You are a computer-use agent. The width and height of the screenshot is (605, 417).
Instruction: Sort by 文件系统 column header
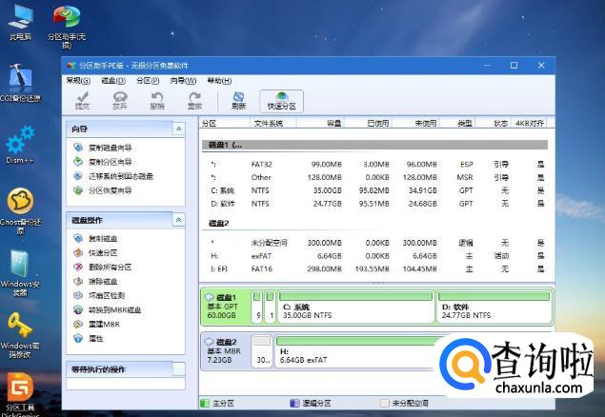(268, 124)
